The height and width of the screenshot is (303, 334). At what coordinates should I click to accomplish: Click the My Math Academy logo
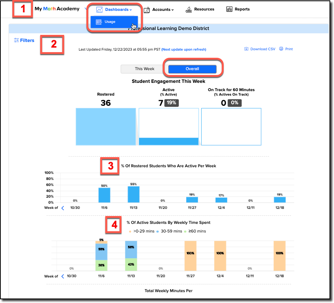pyautogui.click(x=57, y=9)
